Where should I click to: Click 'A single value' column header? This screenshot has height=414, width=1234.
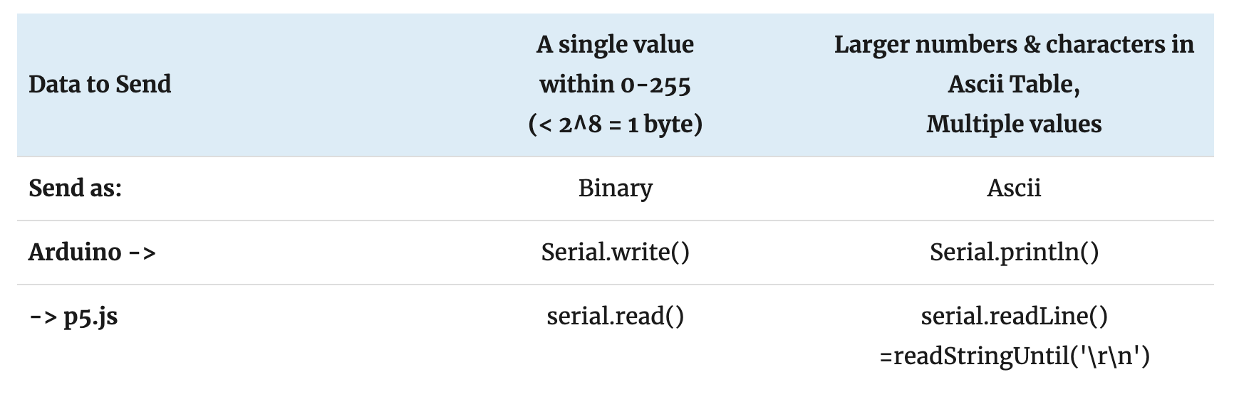click(615, 44)
